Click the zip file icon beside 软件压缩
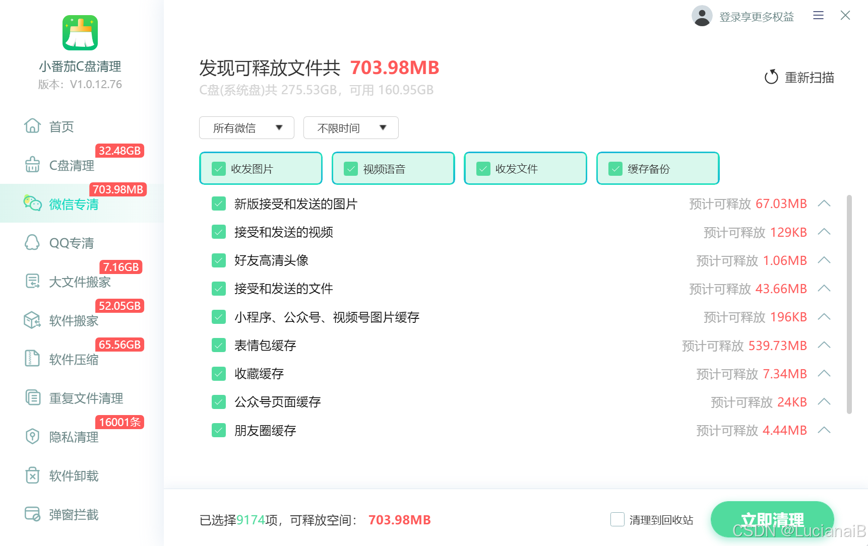Image resolution: width=868 pixels, height=546 pixels. (x=32, y=359)
